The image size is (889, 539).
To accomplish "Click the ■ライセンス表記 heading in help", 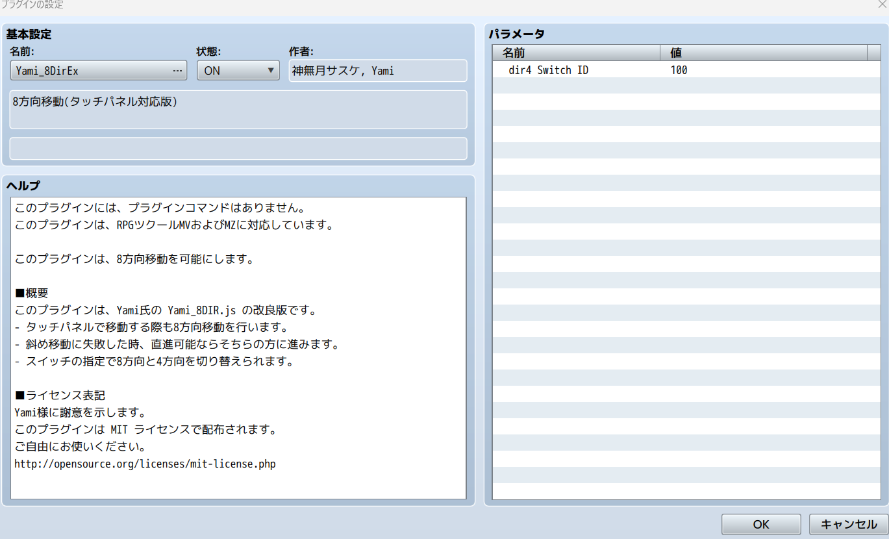I will coord(60,395).
